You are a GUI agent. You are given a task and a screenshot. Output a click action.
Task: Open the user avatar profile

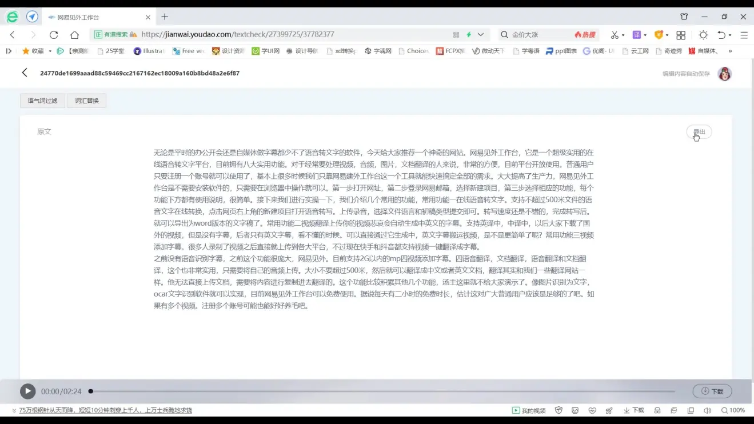click(725, 74)
